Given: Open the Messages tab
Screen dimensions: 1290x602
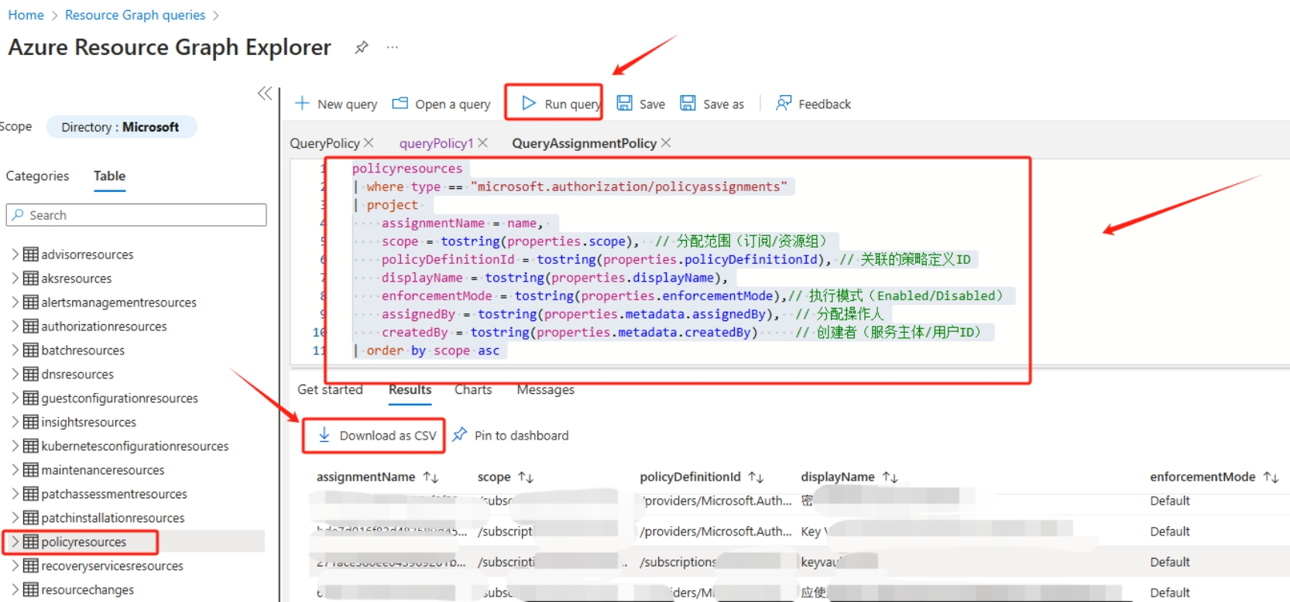Looking at the screenshot, I should click(545, 390).
